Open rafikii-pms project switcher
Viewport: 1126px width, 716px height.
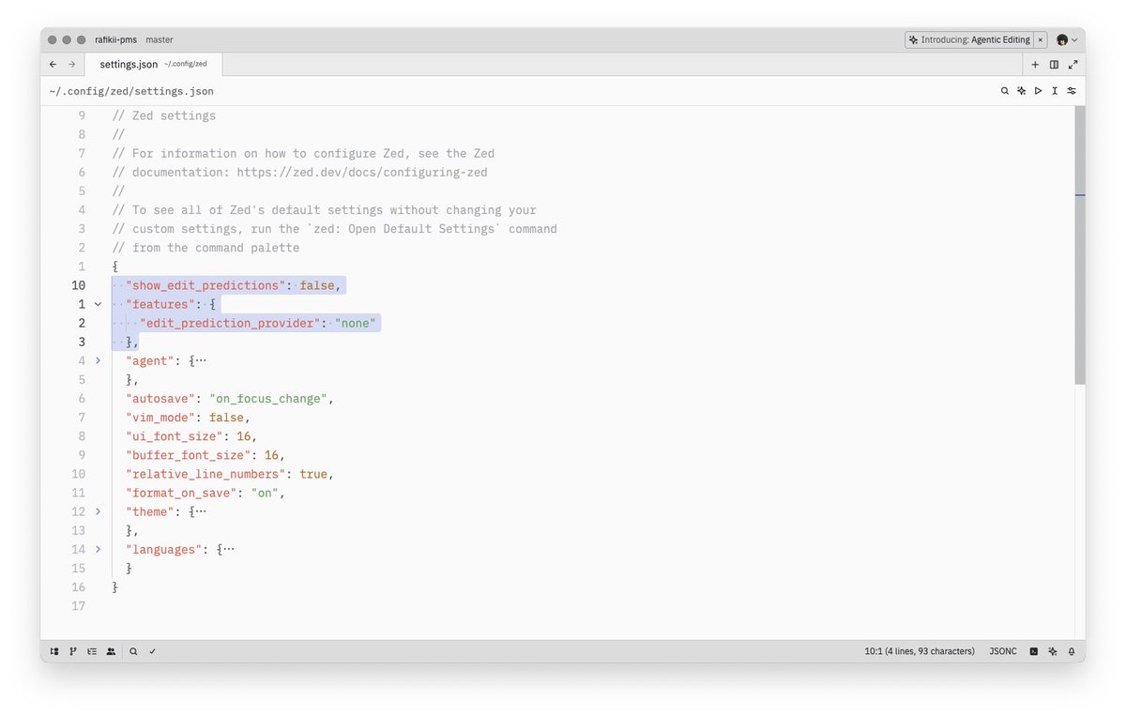115,40
